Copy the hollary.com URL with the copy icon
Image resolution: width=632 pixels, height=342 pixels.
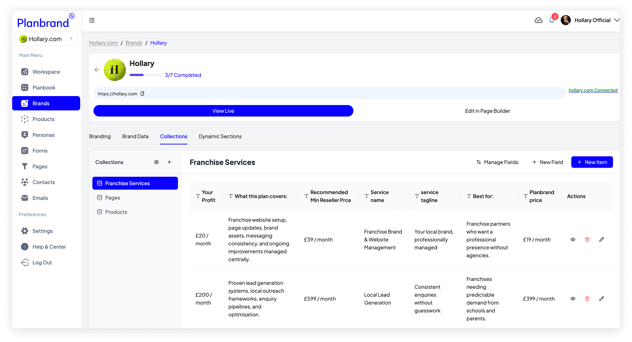[142, 94]
